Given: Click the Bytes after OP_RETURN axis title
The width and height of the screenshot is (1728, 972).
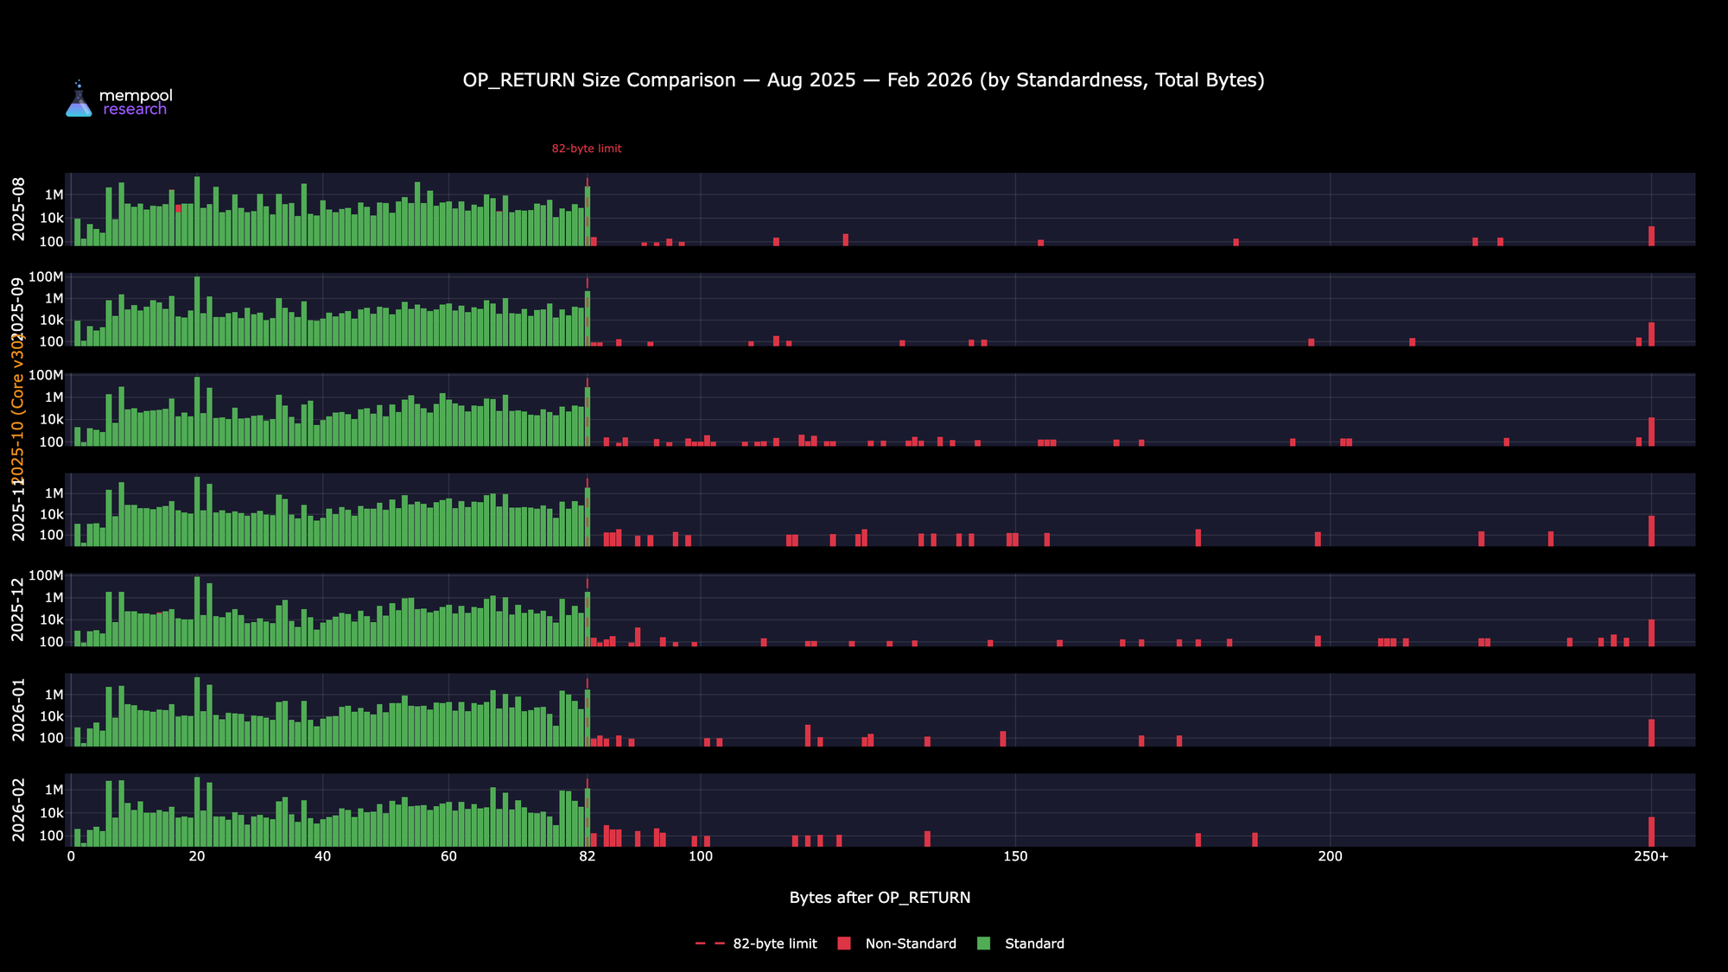Looking at the screenshot, I should point(880,898).
